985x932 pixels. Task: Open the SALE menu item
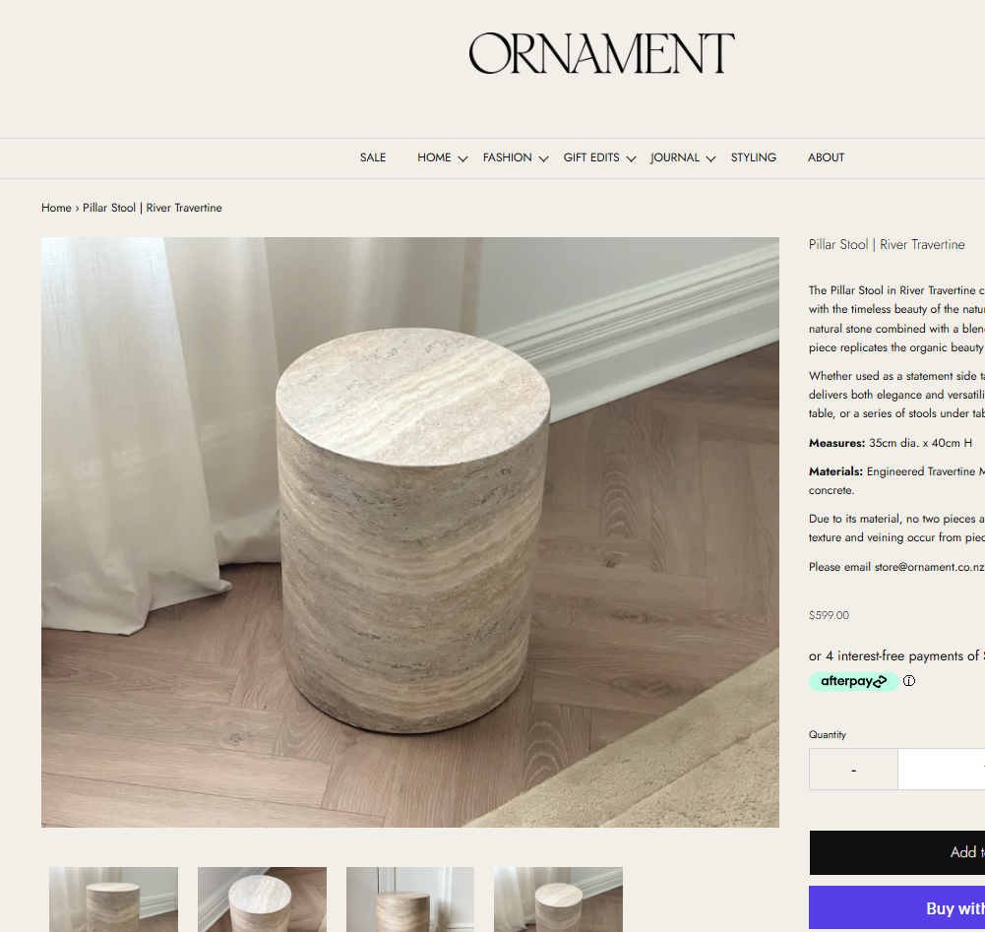373,157
